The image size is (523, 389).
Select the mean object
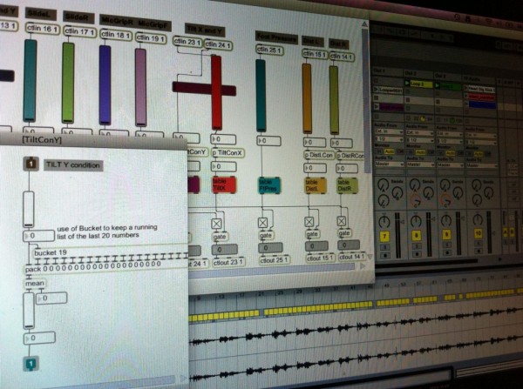coord(33,282)
